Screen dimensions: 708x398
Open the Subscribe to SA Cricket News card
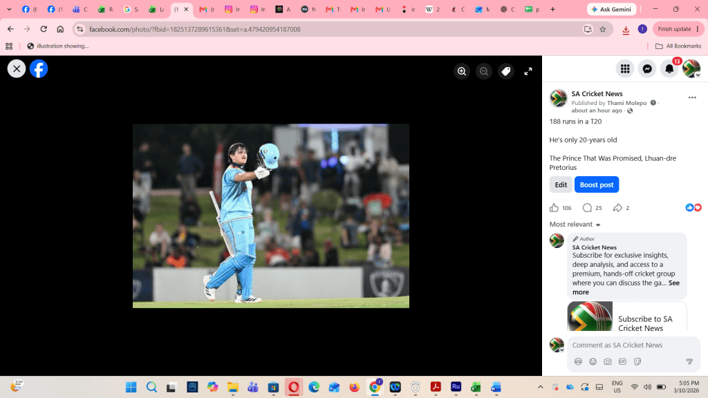626,316
